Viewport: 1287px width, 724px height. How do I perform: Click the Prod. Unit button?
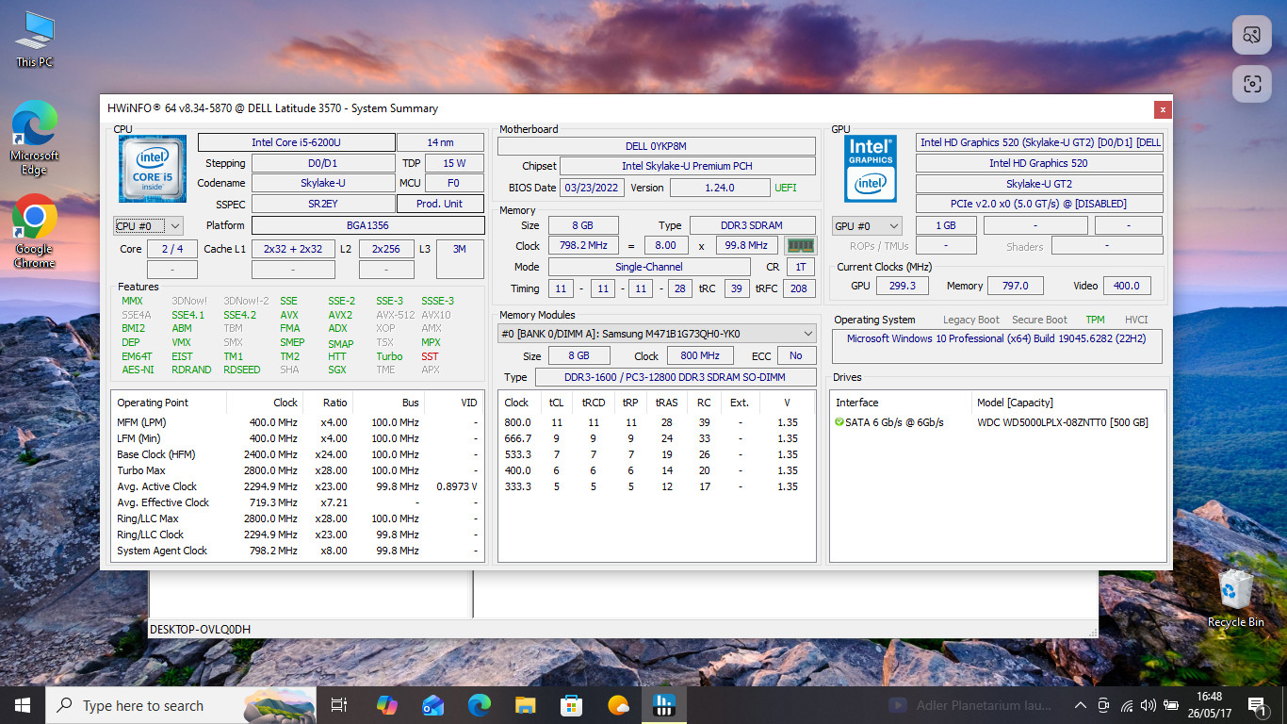[440, 204]
